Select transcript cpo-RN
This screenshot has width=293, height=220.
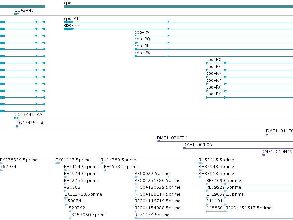[x=214, y=73]
